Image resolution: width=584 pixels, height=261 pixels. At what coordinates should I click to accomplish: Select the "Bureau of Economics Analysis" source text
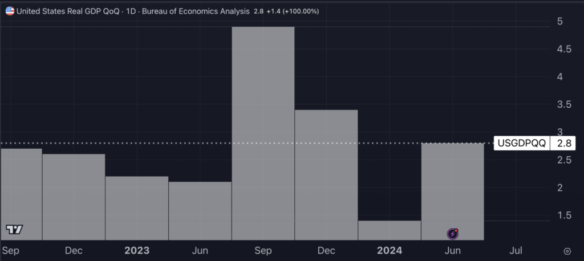[190, 11]
